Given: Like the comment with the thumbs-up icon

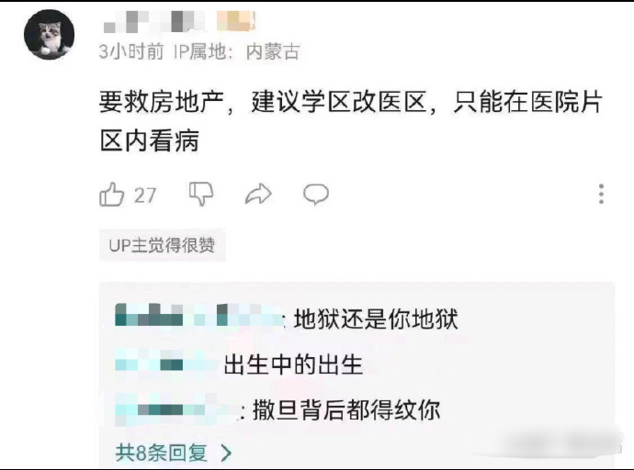Looking at the screenshot, I should (111, 195).
